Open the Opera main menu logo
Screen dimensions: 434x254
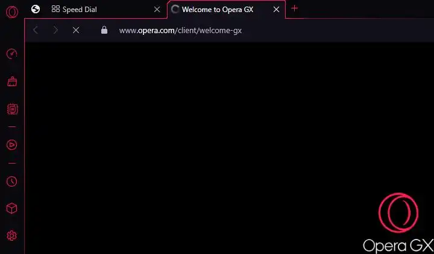click(12, 12)
